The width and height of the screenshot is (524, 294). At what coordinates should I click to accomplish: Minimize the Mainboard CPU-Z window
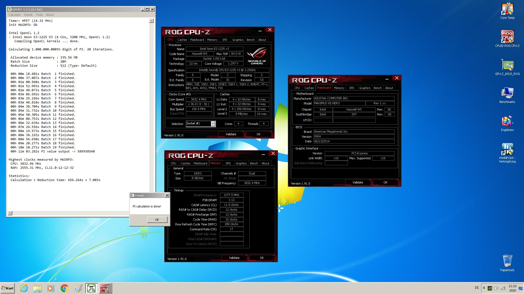click(x=387, y=79)
